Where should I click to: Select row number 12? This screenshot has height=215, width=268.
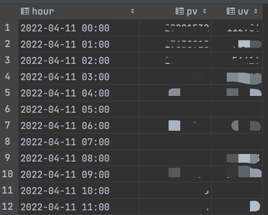8,207
